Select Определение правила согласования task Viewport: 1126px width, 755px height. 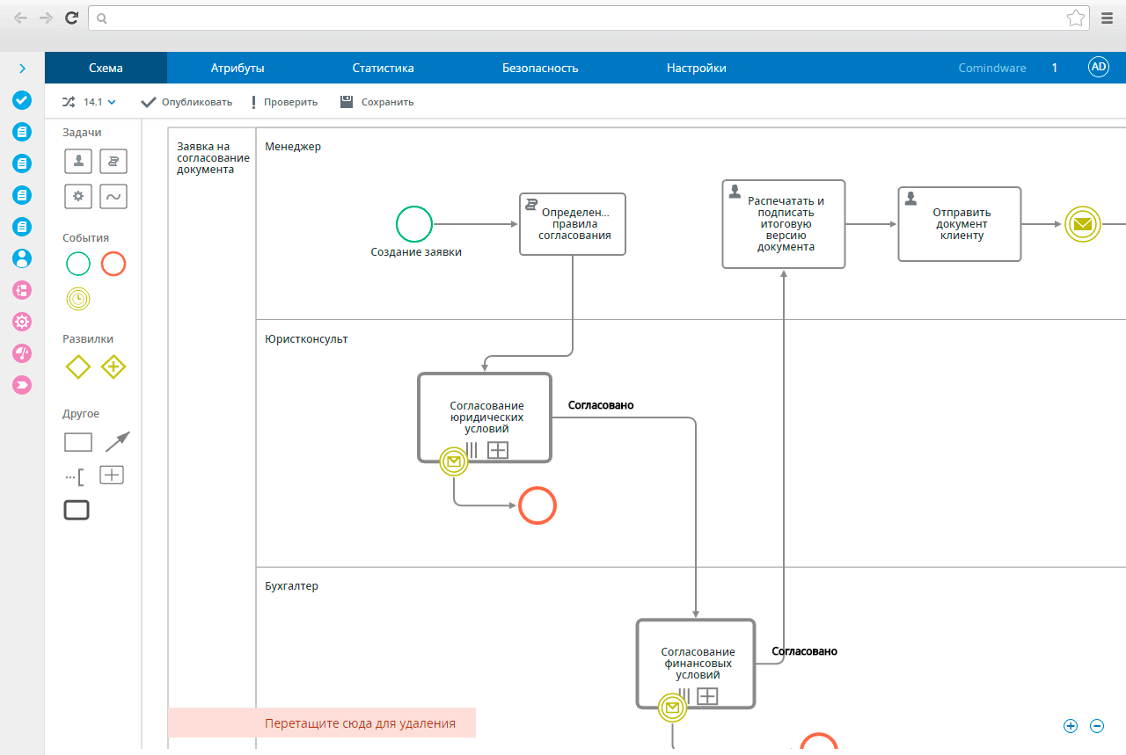pos(573,224)
